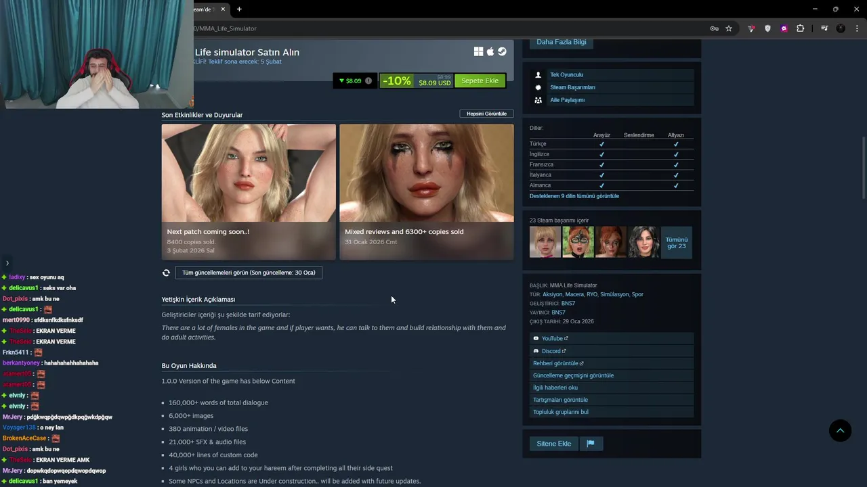Screen dimensions: 867x487
Task: Click Tüm güncellemeleri görün button
Action: point(249,273)
